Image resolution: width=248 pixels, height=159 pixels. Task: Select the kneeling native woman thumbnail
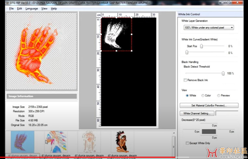[123, 142]
